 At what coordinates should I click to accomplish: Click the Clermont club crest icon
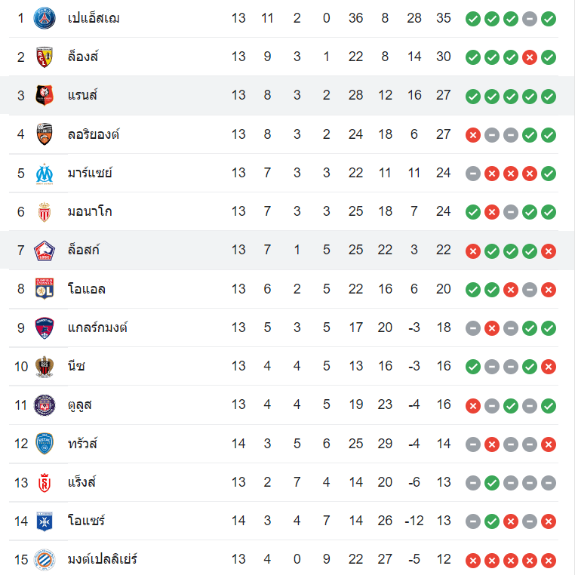[x=45, y=327]
